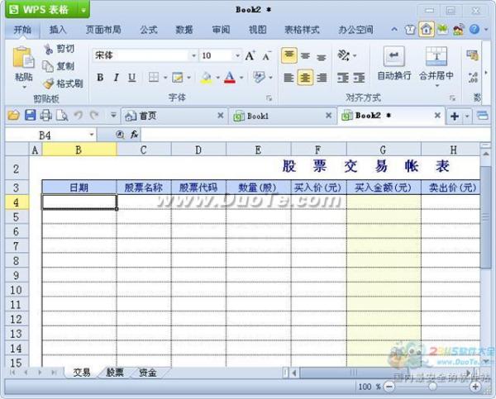Open the font name dropdown (宋体)

[193, 55]
